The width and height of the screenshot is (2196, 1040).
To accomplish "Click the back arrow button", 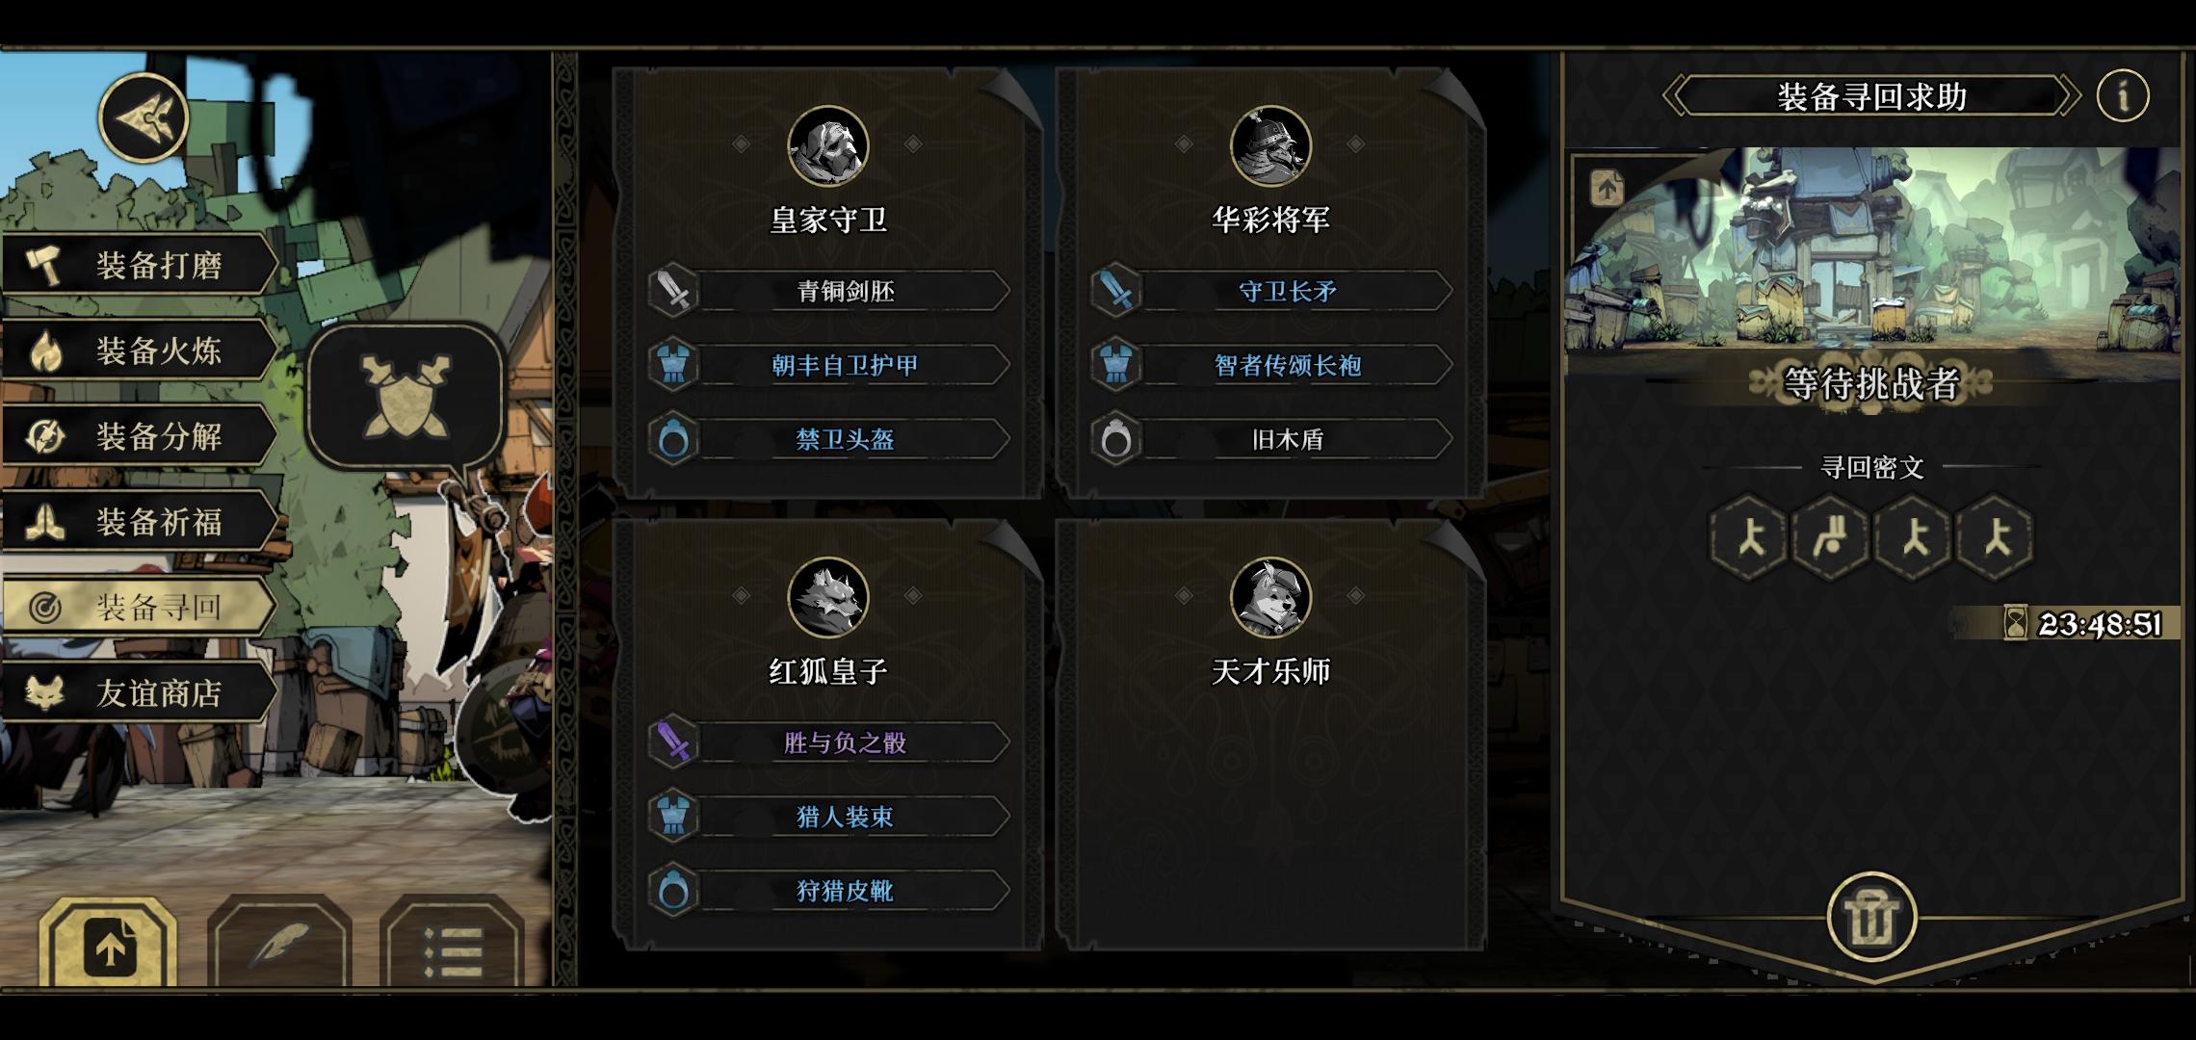I will pyautogui.click(x=144, y=117).
